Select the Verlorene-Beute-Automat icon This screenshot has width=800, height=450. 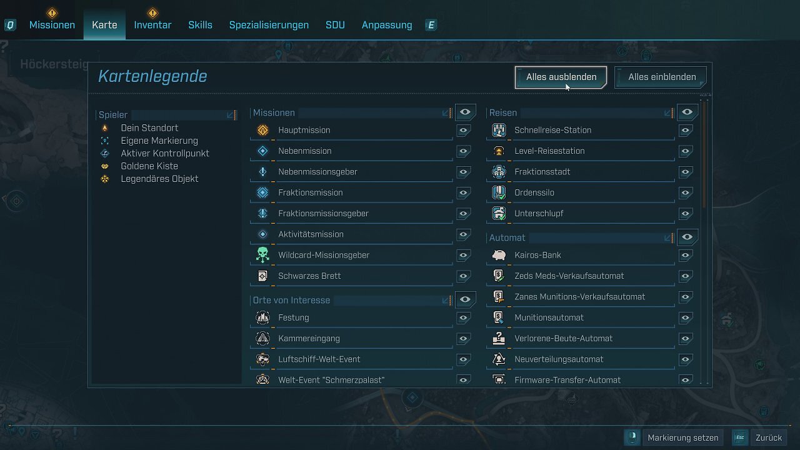[499, 338]
